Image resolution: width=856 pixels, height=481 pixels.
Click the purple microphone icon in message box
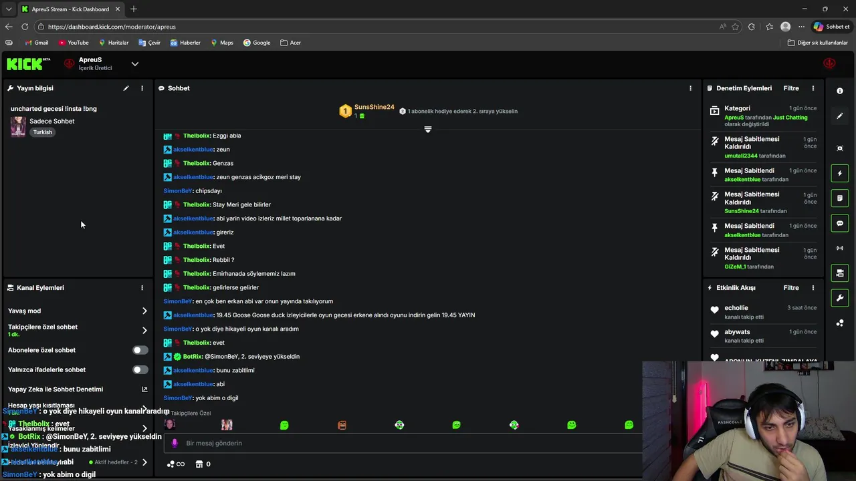(175, 443)
